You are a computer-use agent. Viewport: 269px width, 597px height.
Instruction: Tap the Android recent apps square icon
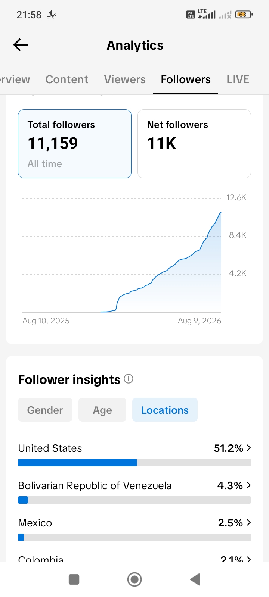(74, 579)
